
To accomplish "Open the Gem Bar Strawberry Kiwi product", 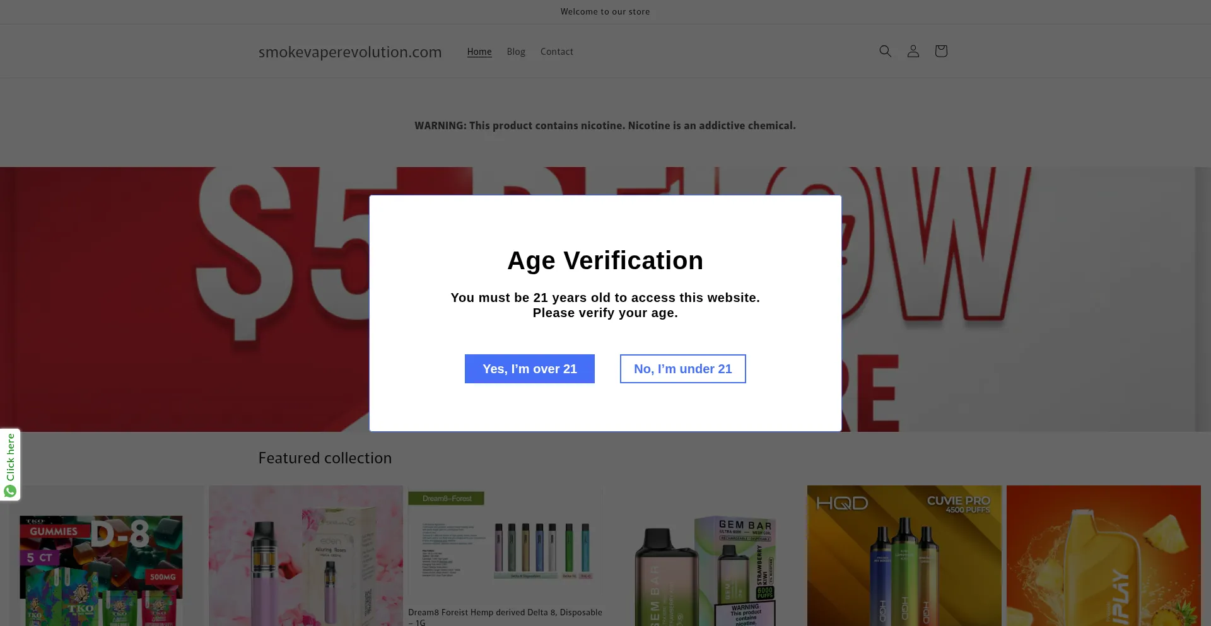I will click(x=705, y=567).
